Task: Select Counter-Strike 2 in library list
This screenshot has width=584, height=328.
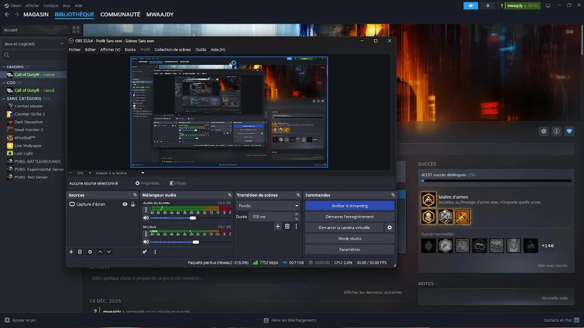Action: pyautogui.click(x=30, y=114)
